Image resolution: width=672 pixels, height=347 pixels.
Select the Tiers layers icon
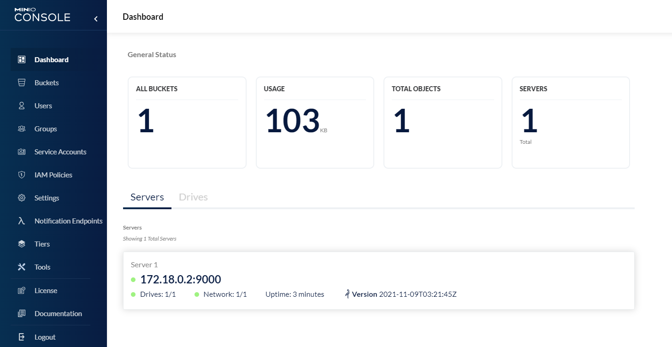(x=21, y=243)
